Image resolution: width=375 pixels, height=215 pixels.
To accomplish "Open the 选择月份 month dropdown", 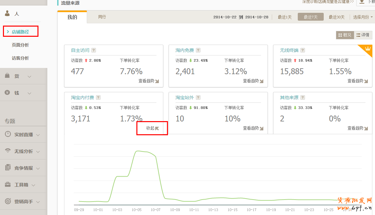I will 363,17.
